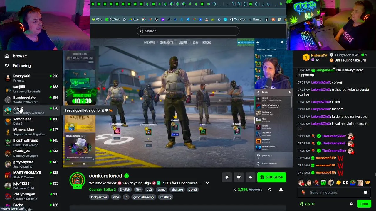Open the Browse menu item
Viewport: 376px width, 211px height.
click(20, 56)
